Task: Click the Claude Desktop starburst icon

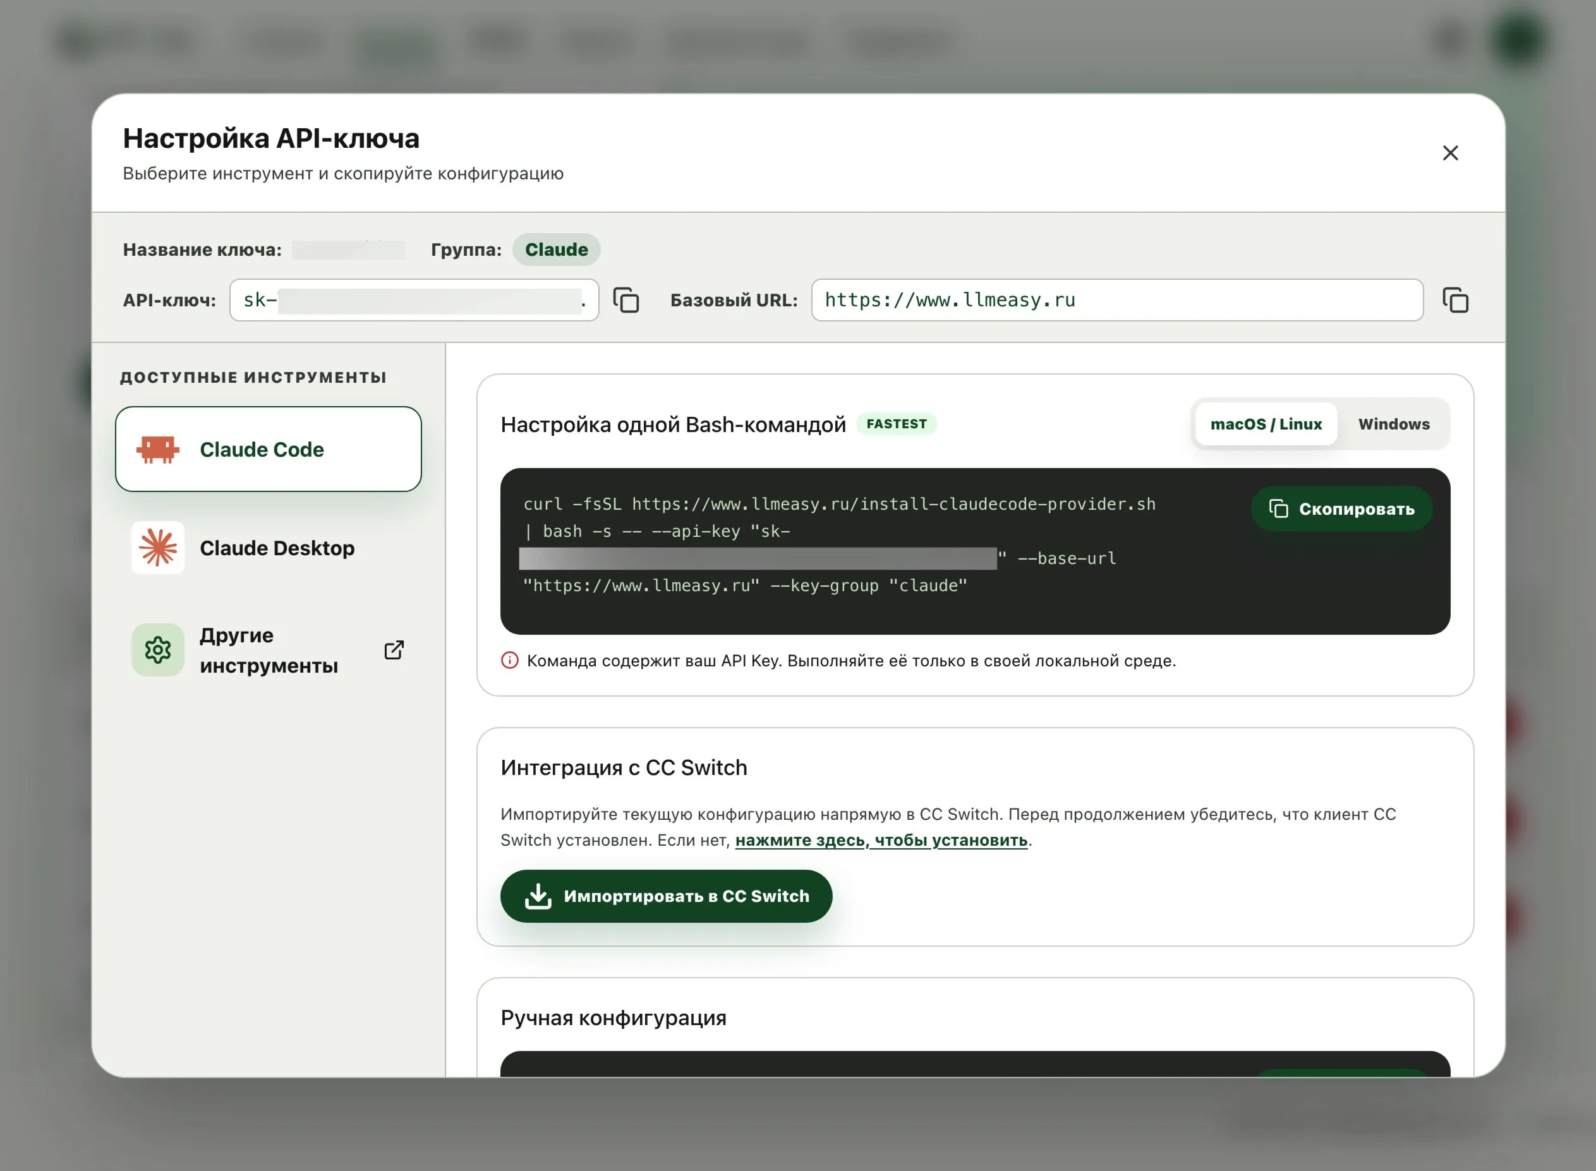Action: [157, 548]
